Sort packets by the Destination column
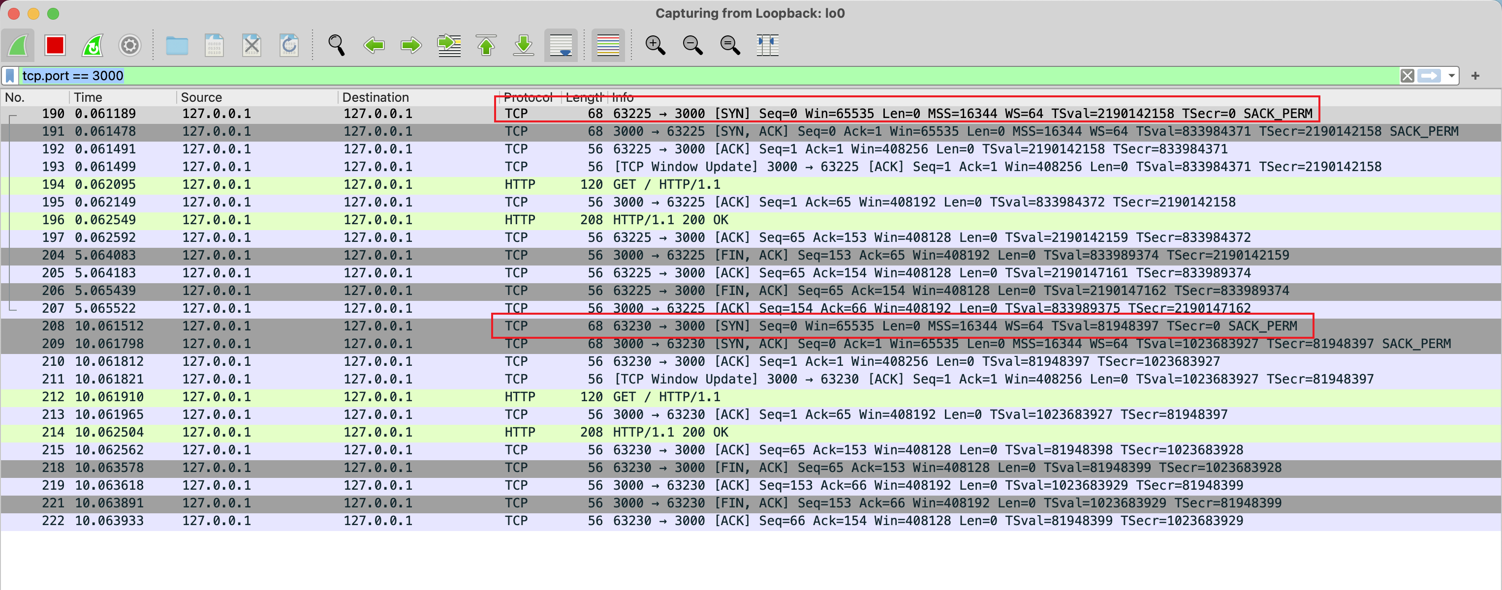Screen dimensions: 1502x590 [375, 97]
